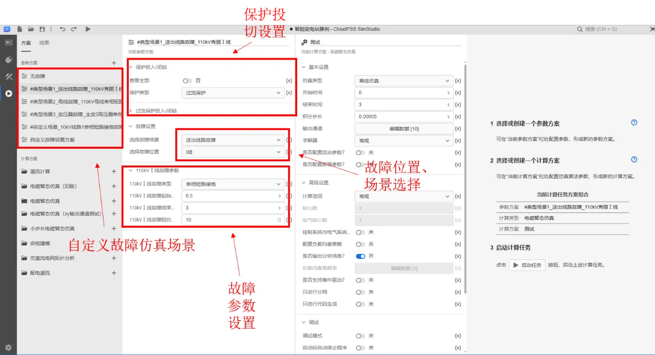Click the 启动任务 button
Image resolution: width=655 pixels, height=355 pixels.
click(527, 265)
